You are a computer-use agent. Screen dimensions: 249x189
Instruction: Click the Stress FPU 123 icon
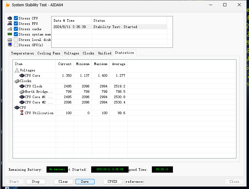10,23
